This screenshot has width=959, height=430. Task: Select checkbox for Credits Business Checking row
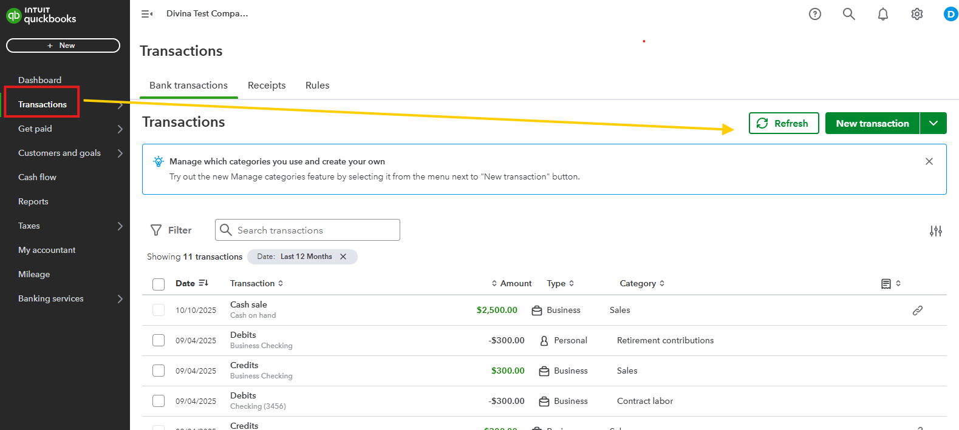159,371
